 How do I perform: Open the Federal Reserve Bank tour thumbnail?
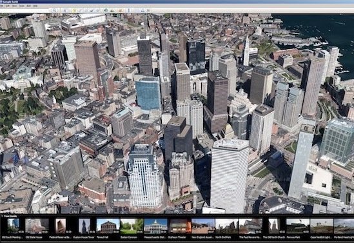point(61,226)
